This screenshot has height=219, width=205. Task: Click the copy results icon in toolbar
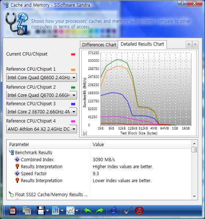point(26,211)
